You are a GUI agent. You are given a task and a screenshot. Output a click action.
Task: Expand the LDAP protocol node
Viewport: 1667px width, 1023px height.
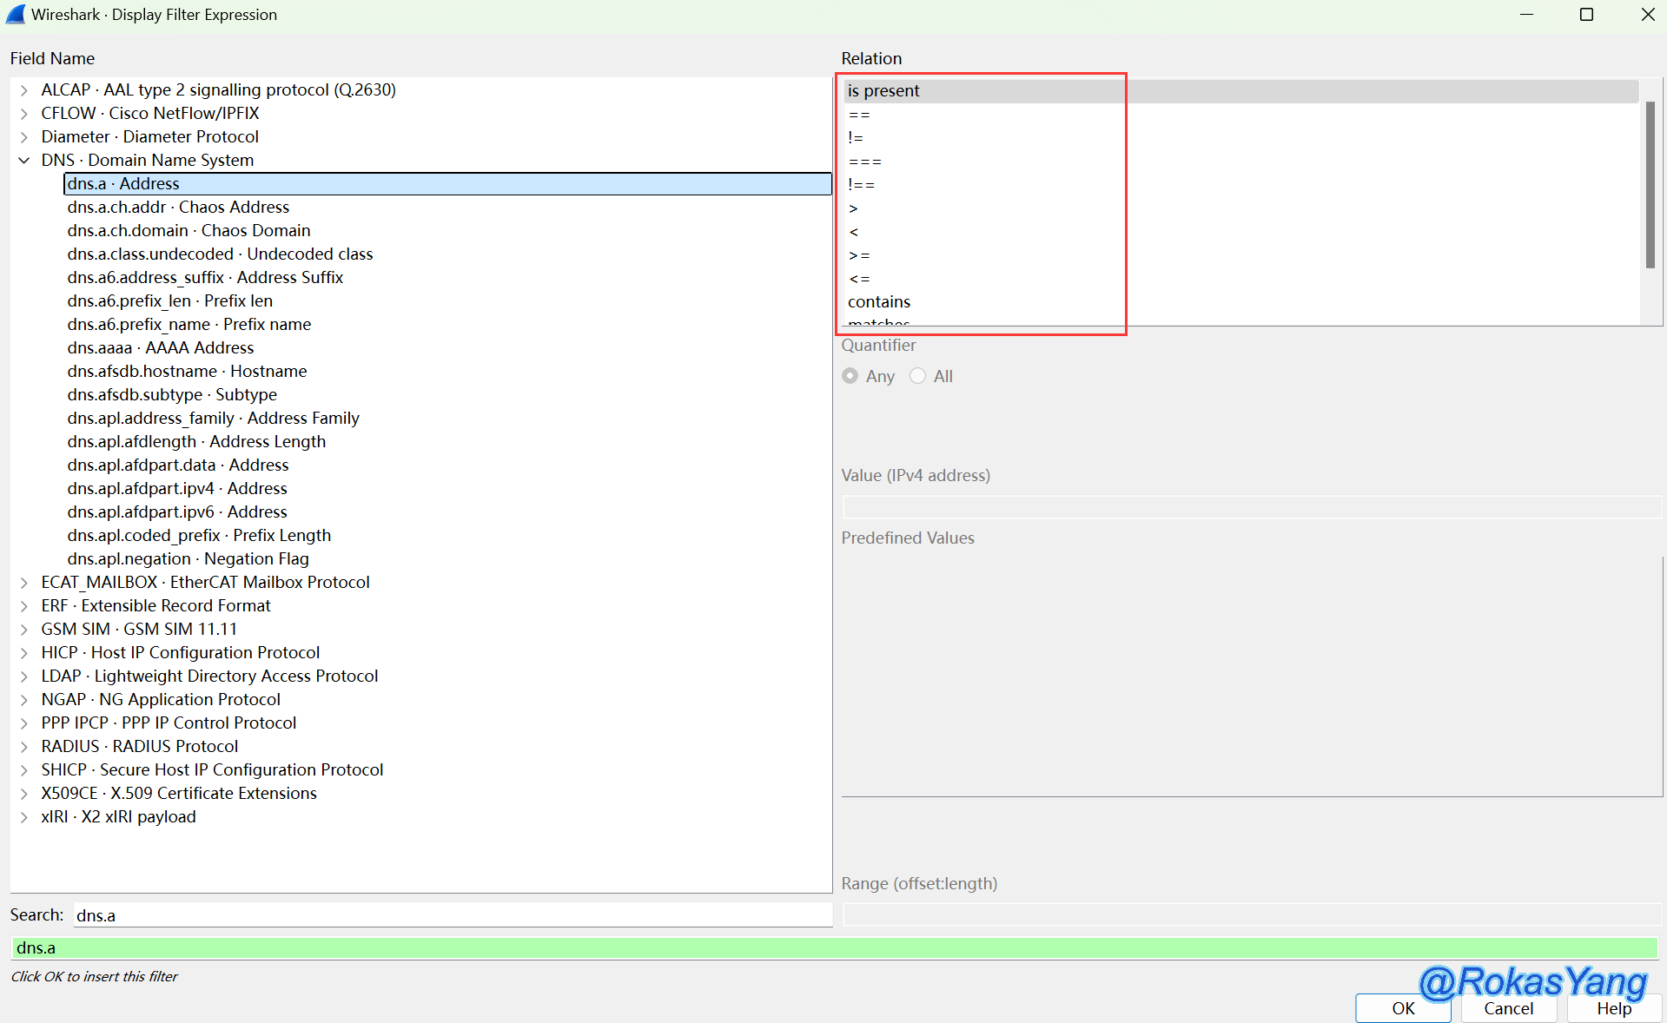24,676
